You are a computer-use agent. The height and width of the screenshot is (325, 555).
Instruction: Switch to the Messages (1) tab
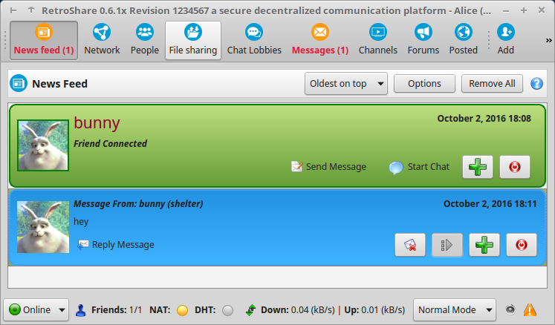320,40
